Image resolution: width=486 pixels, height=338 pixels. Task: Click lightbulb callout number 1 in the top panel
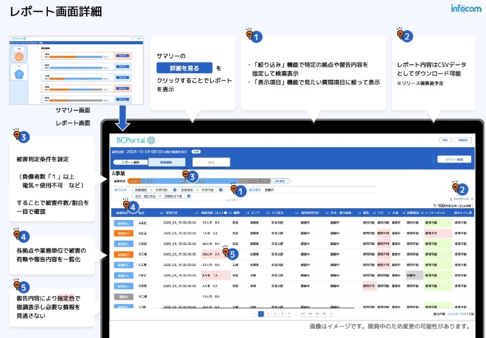pyautogui.click(x=254, y=36)
